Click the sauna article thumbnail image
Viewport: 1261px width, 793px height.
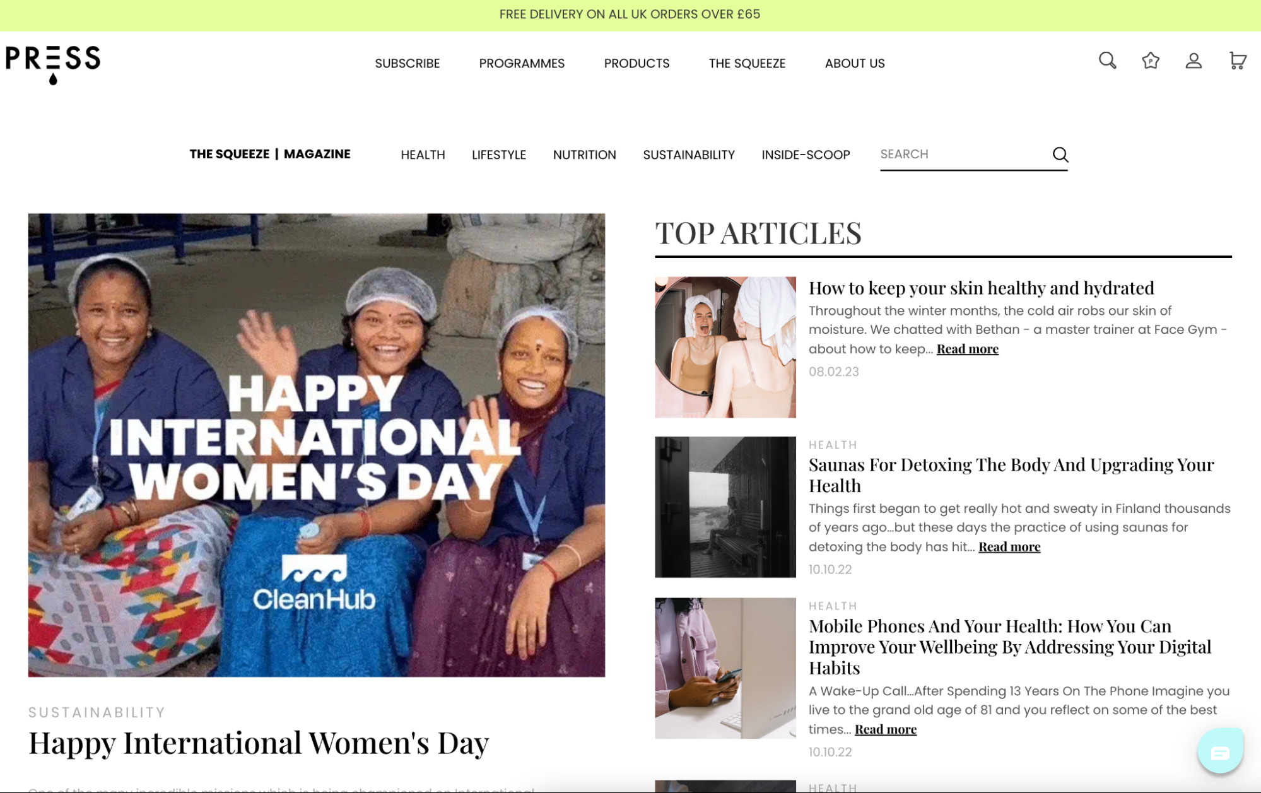point(725,507)
